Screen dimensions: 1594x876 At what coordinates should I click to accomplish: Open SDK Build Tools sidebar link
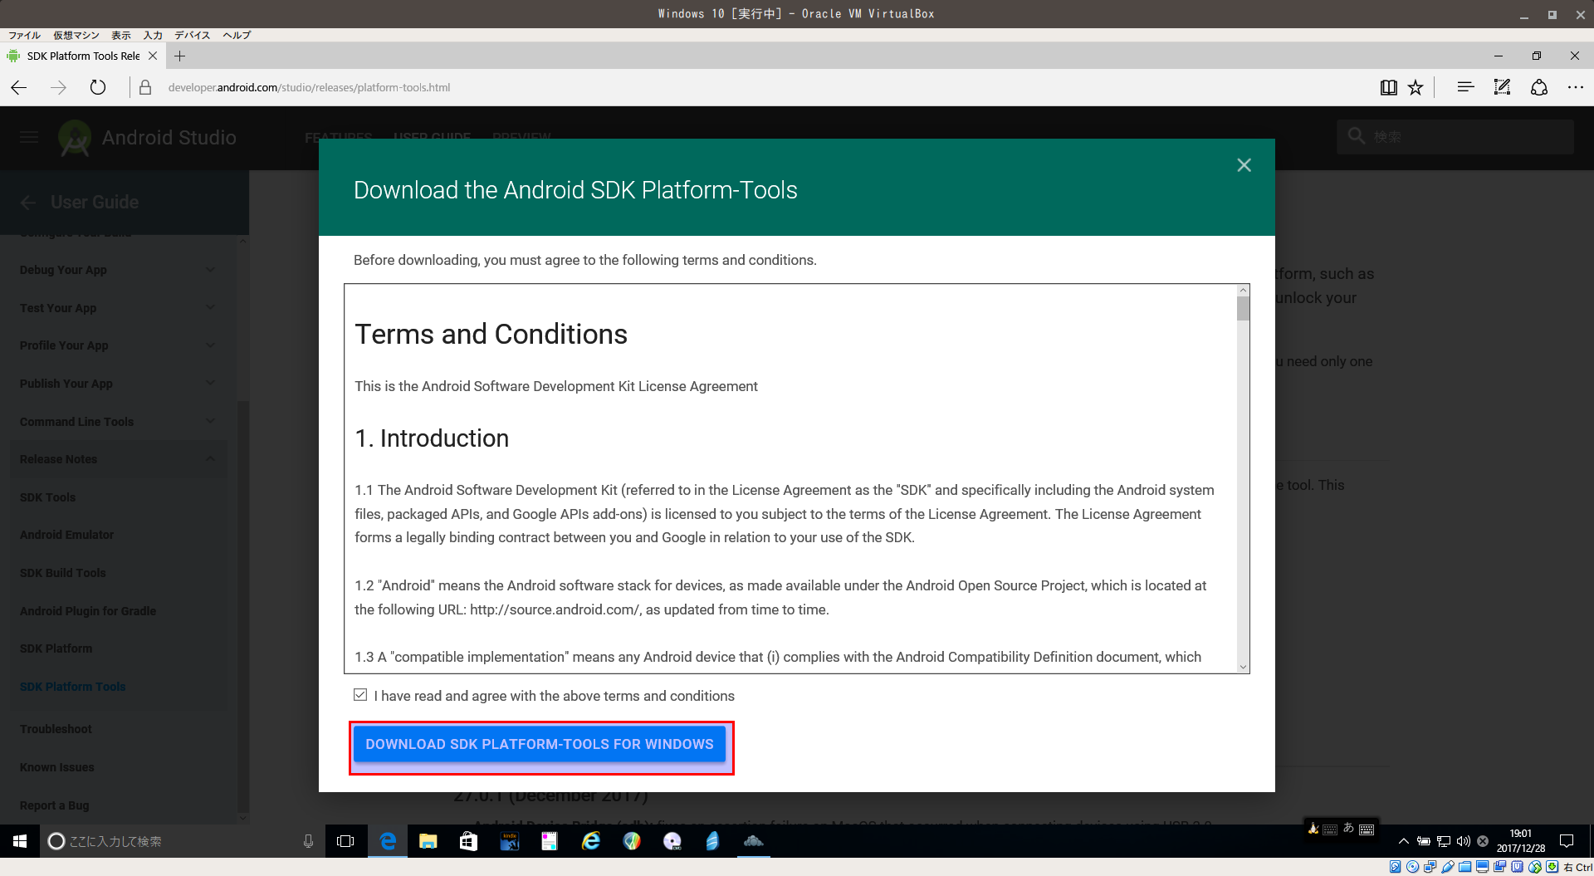click(62, 573)
